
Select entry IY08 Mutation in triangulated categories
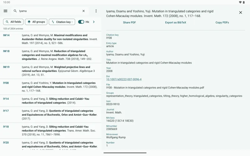pyautogui.click(x=51, y=87)
